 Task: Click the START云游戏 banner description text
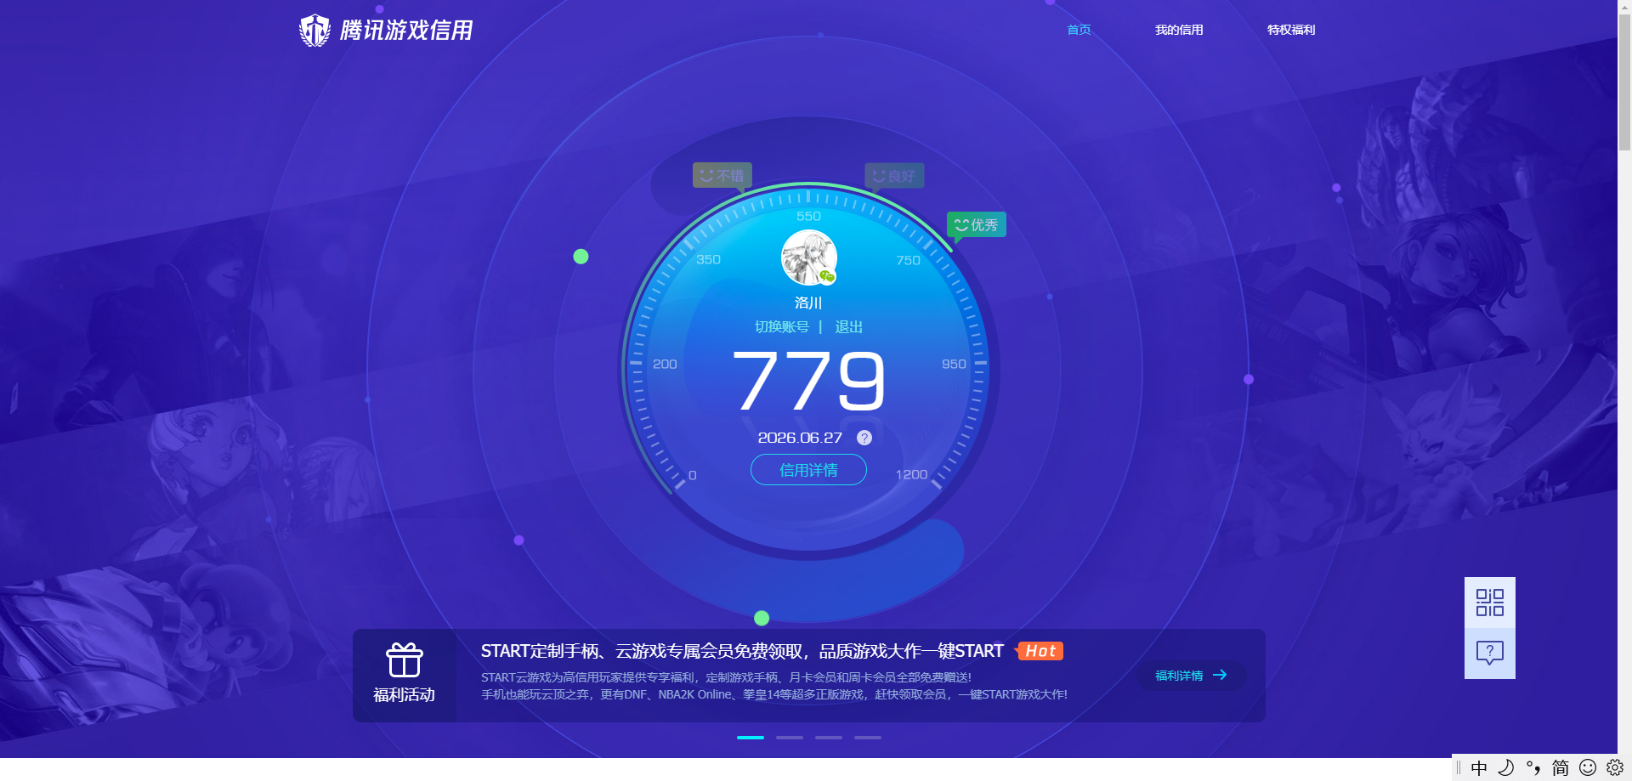click(x=774, y=686)
